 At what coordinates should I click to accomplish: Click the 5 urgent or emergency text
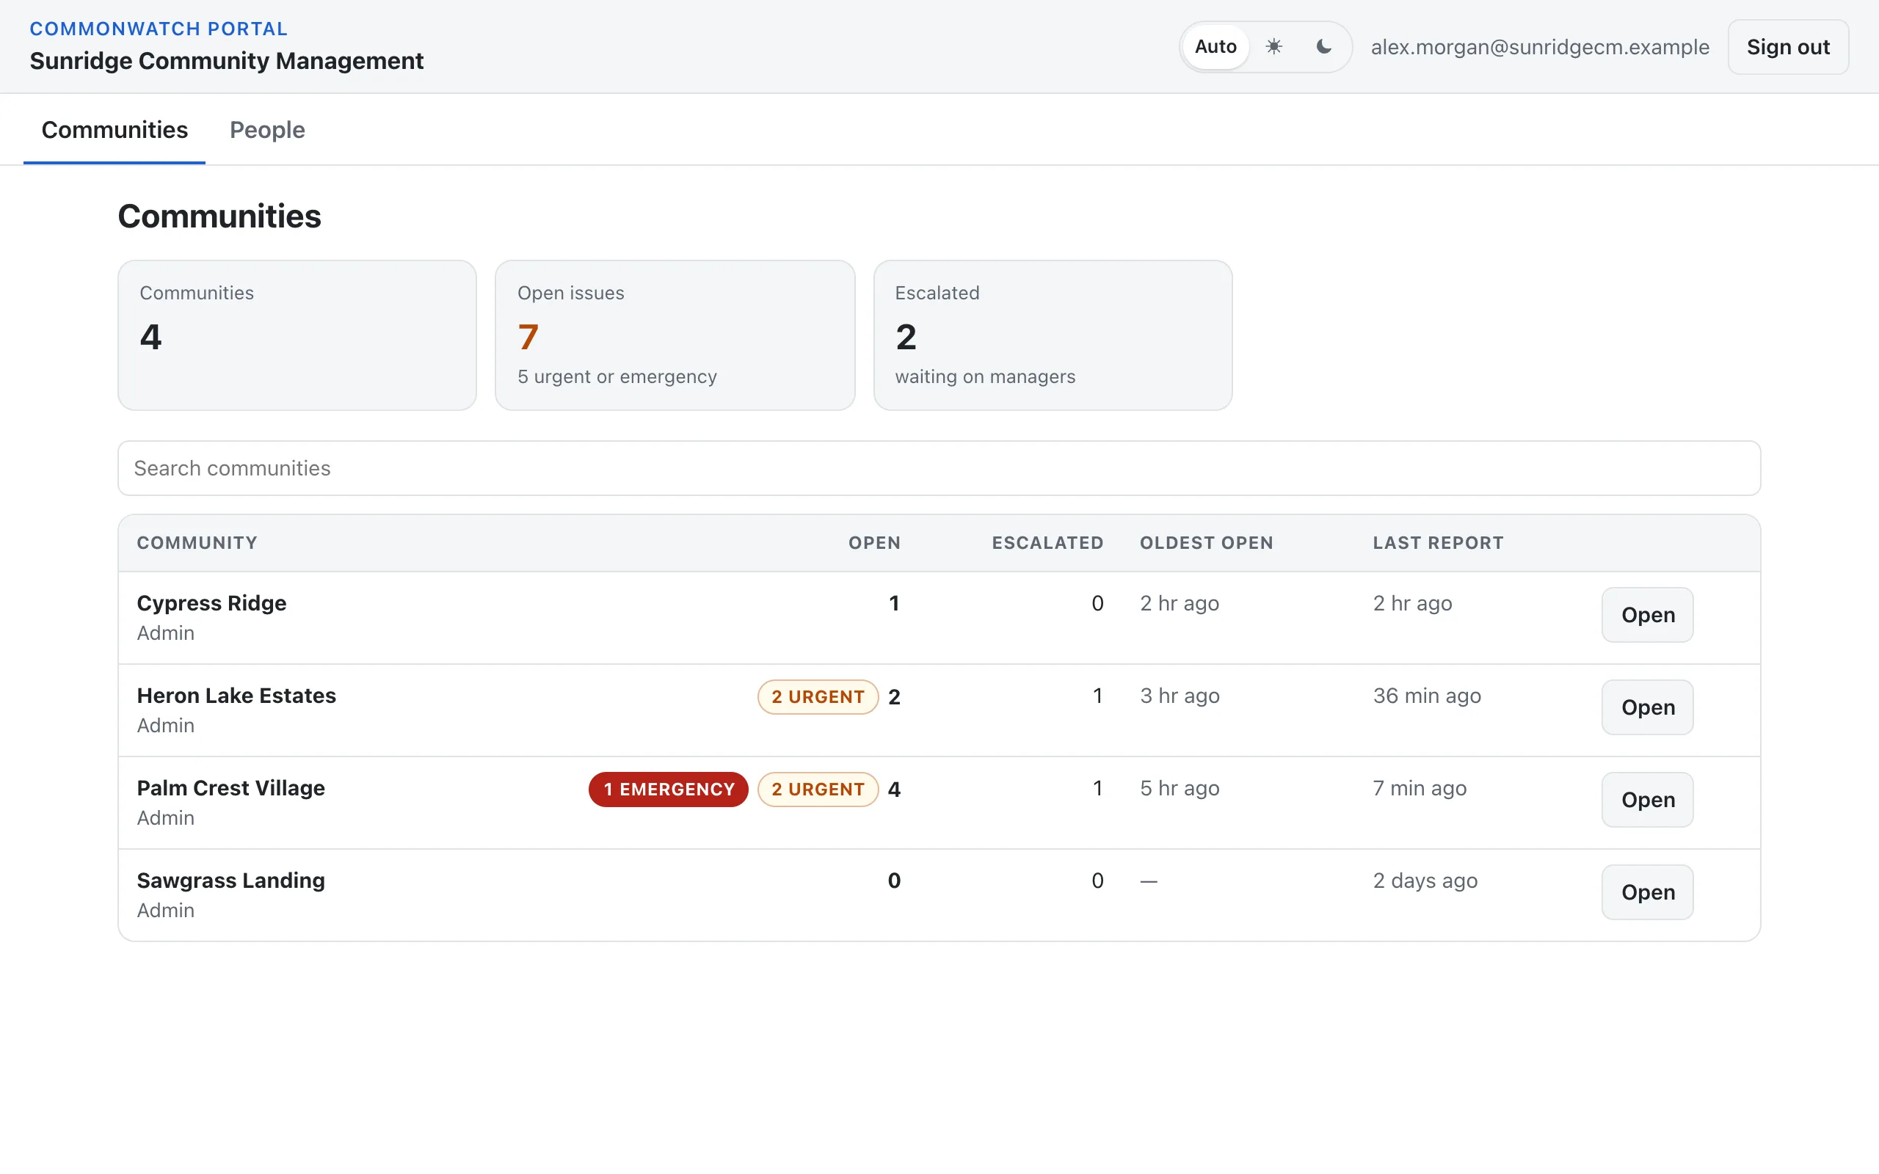pos(617,376)
